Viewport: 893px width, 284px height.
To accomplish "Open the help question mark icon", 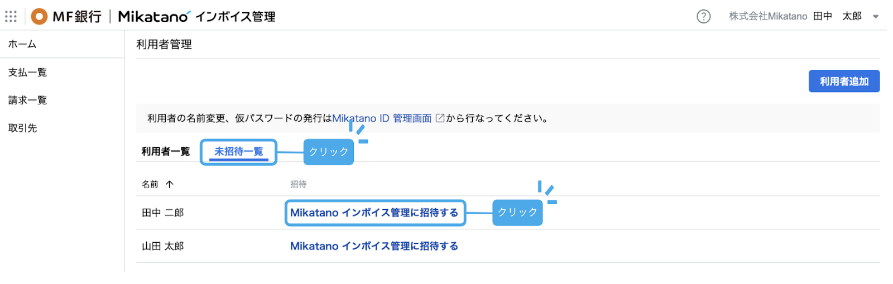I will click(x=704, y=17).
